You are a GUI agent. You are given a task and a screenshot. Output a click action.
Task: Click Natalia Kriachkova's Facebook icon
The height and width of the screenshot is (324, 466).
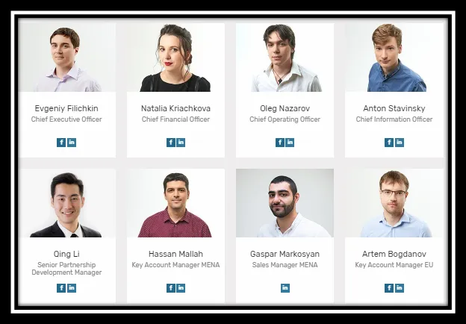coord(170,143)
